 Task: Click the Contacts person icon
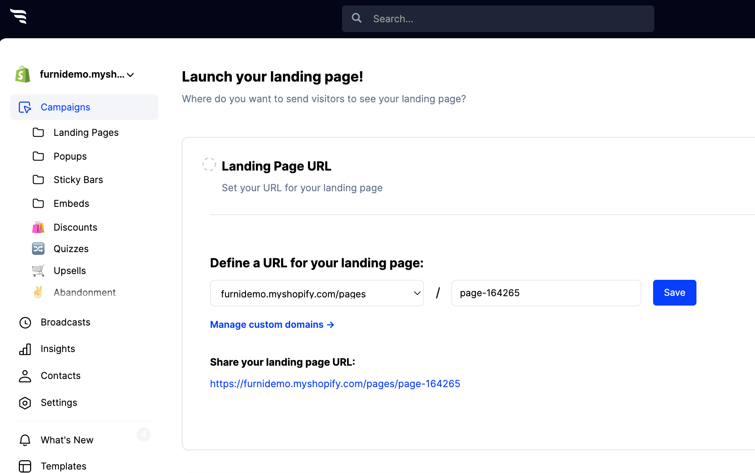click(x=25, y=376)
